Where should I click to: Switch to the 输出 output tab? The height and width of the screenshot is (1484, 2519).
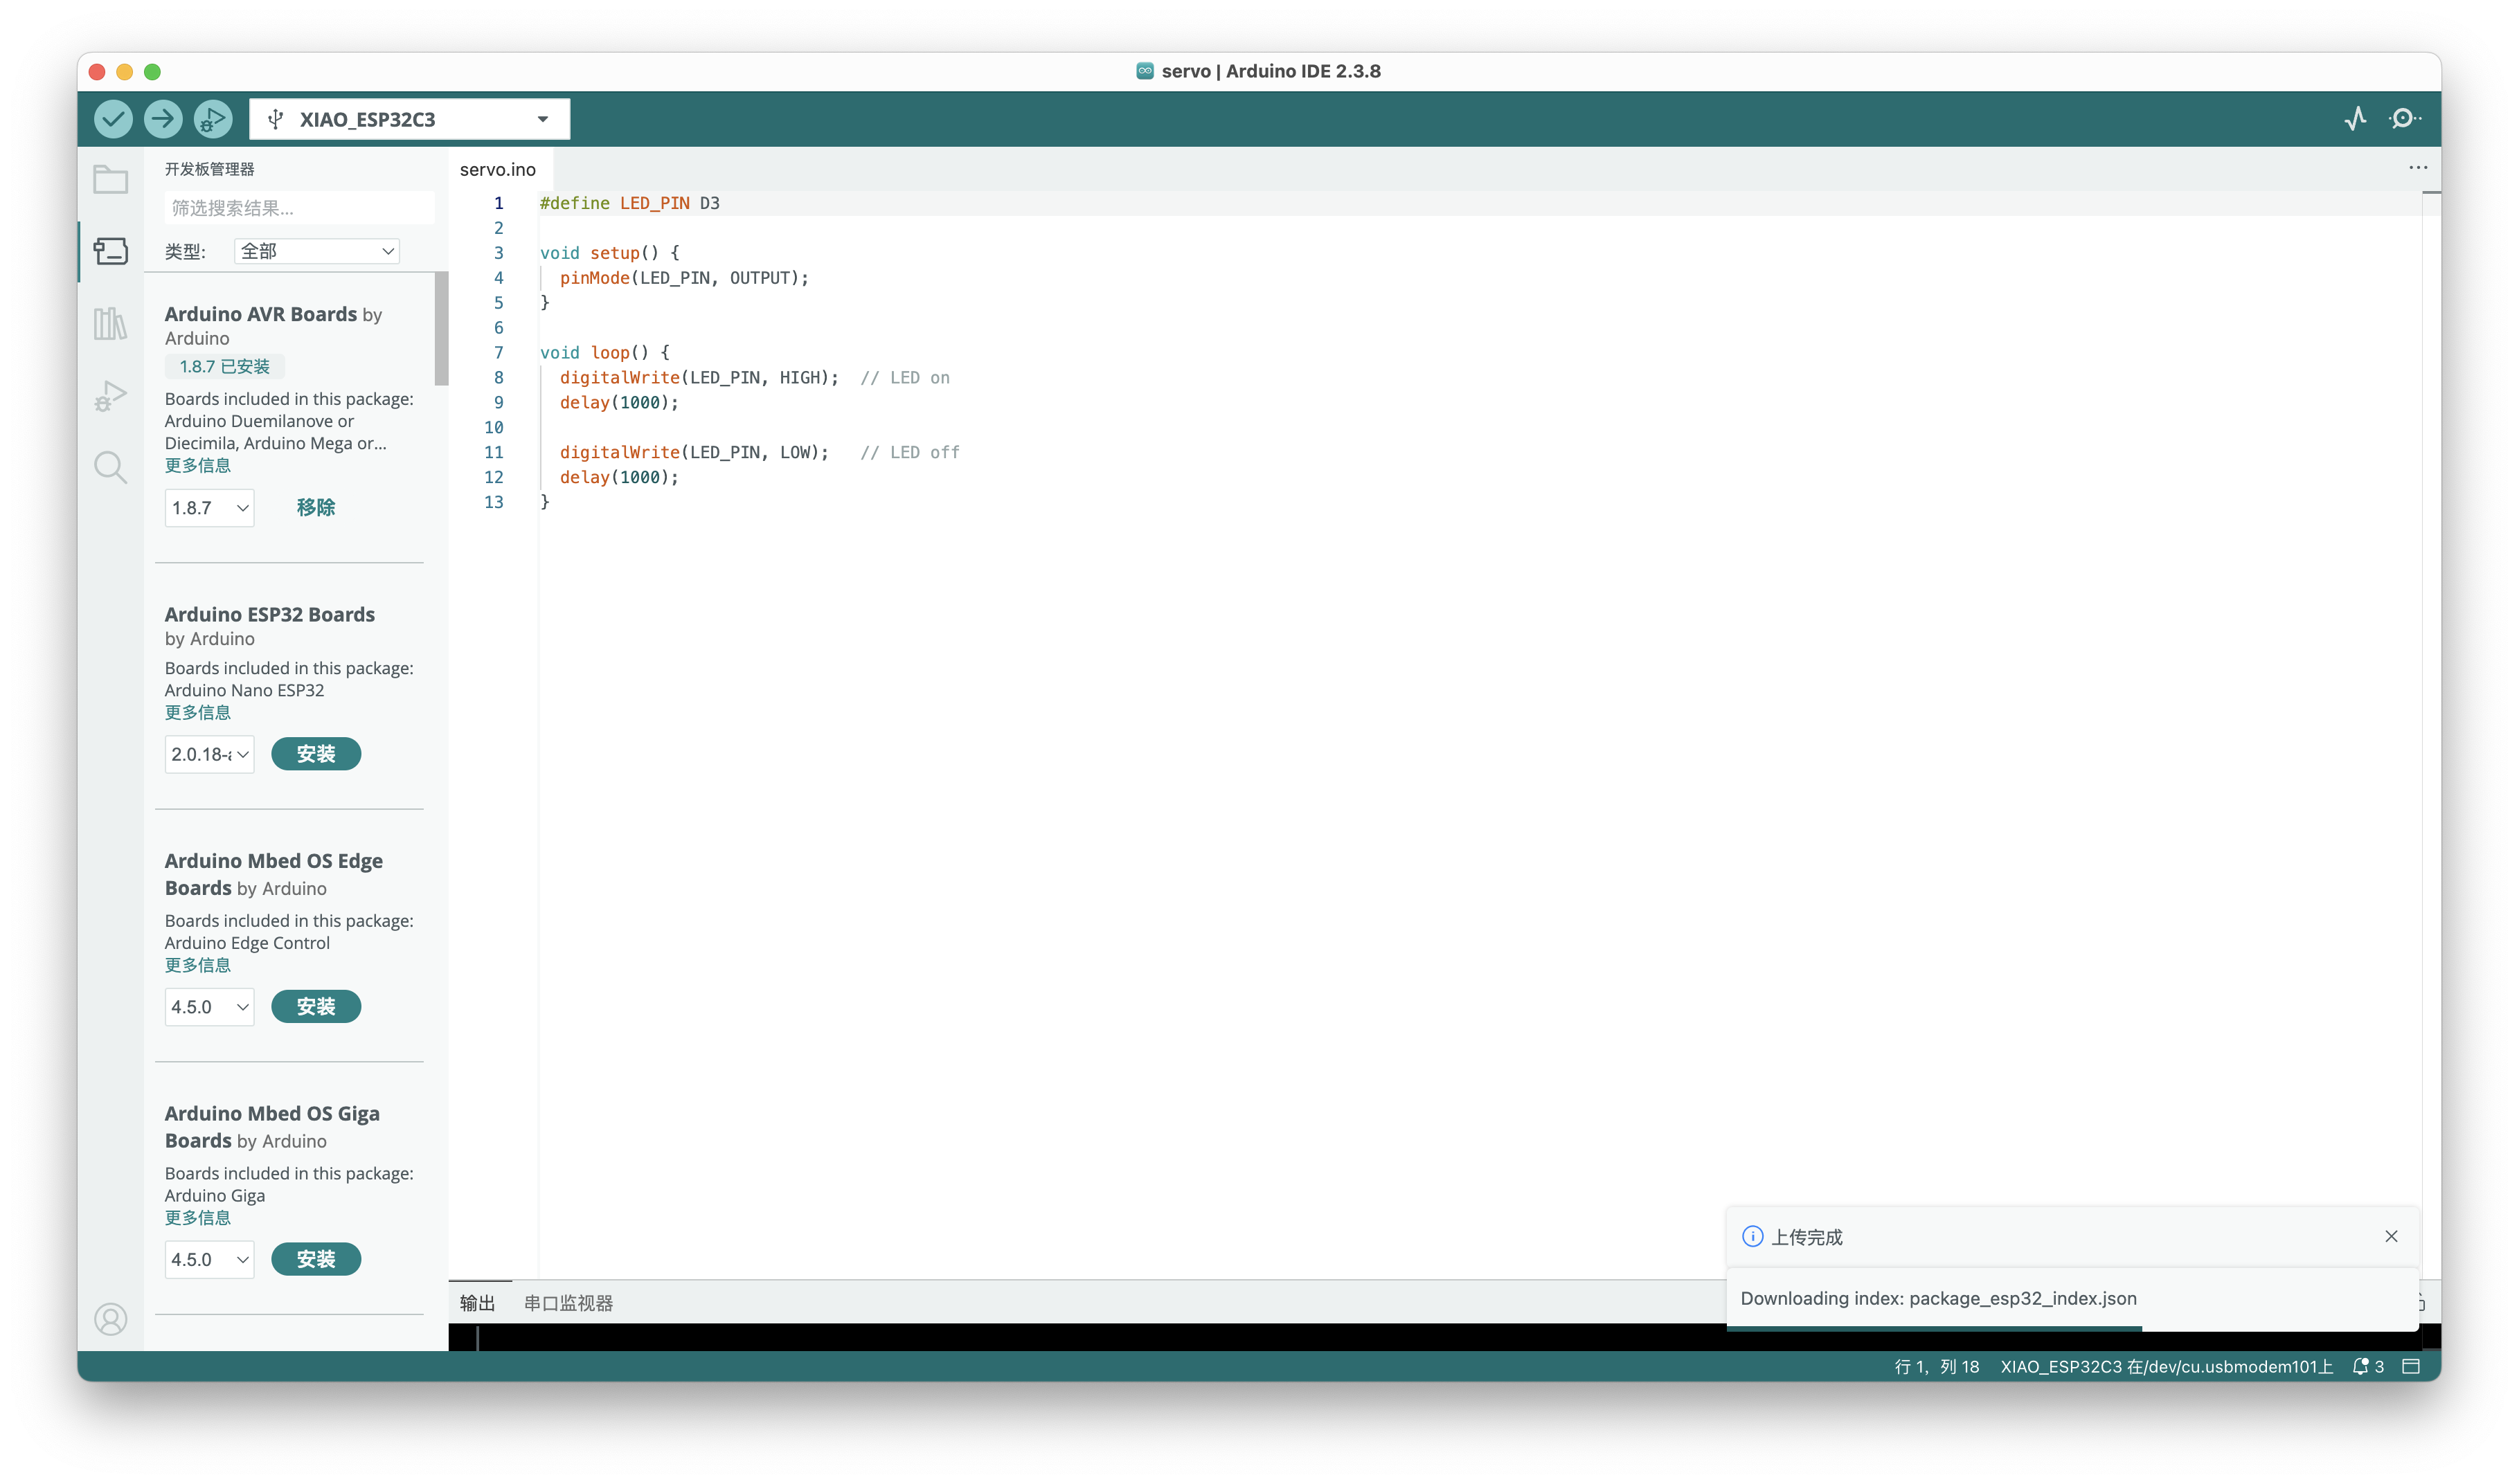[x=477, y=1303]
